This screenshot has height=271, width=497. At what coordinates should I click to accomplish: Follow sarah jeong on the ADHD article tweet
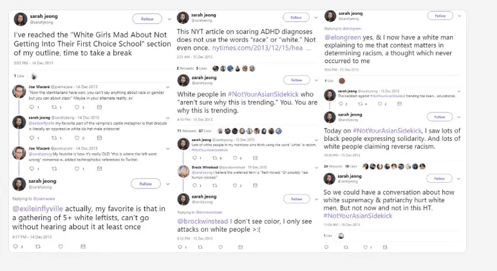(295, 17)
